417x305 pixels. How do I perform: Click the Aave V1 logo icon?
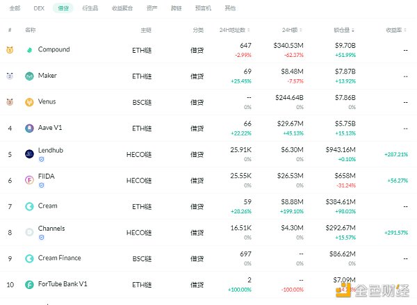pyautogui.click(x=29, y=128)
